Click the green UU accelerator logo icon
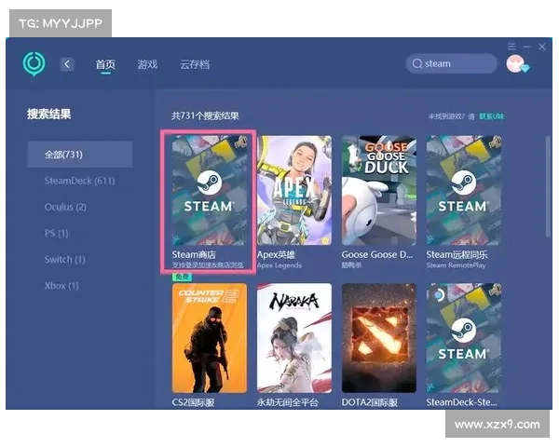 [x=34, y=64]
